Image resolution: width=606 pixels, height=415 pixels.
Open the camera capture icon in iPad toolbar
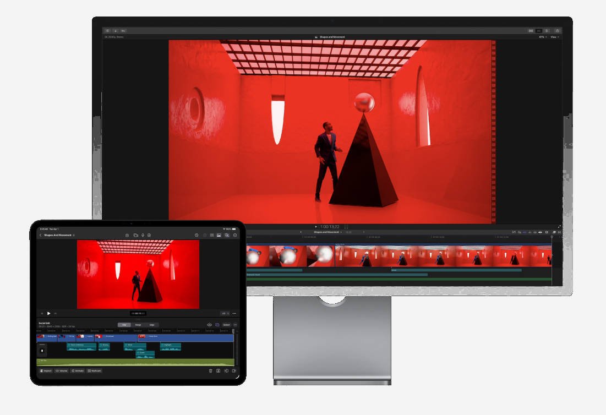point(135,235)
